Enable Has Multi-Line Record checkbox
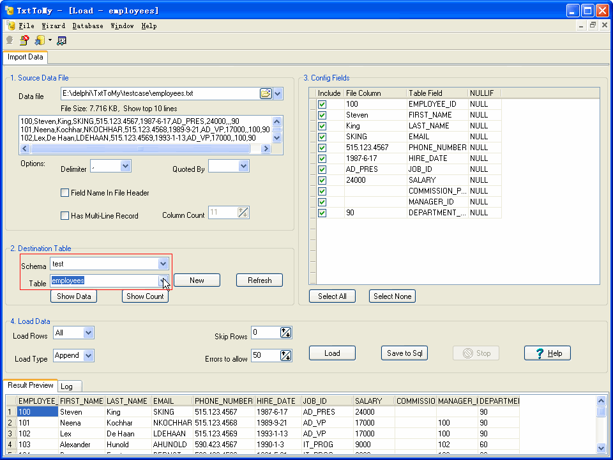613x460 pixels. click(x=65, y=215)
